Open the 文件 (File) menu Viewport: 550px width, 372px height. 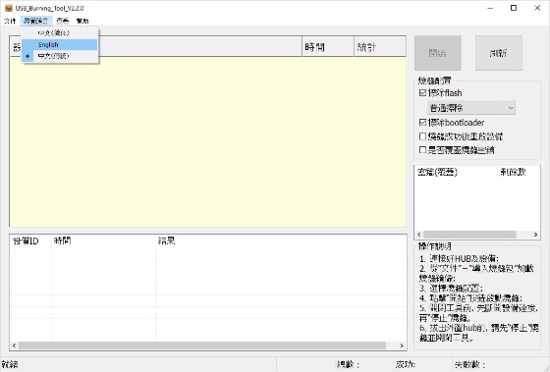pos(10,21)
